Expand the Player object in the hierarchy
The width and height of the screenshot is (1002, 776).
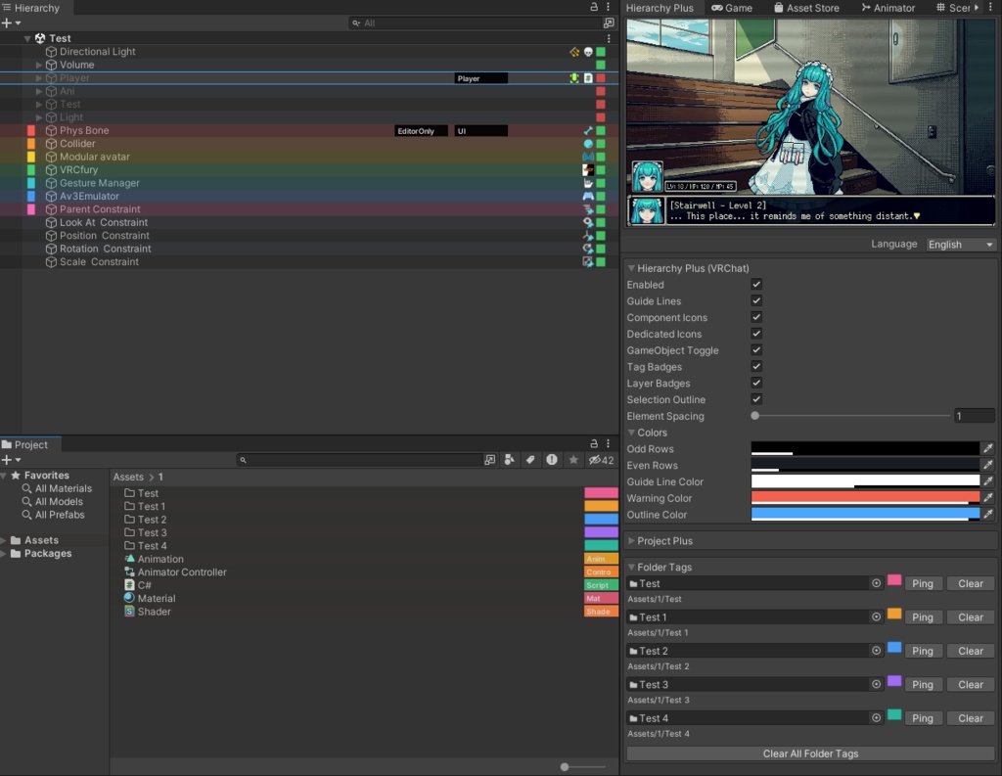[x=37, y=77]
